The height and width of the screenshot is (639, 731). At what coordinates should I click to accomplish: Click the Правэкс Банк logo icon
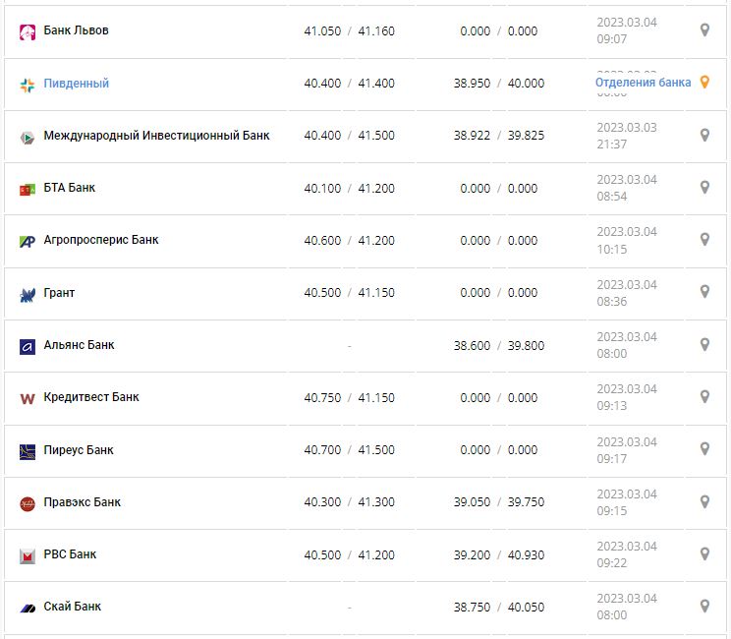point(28,503)
